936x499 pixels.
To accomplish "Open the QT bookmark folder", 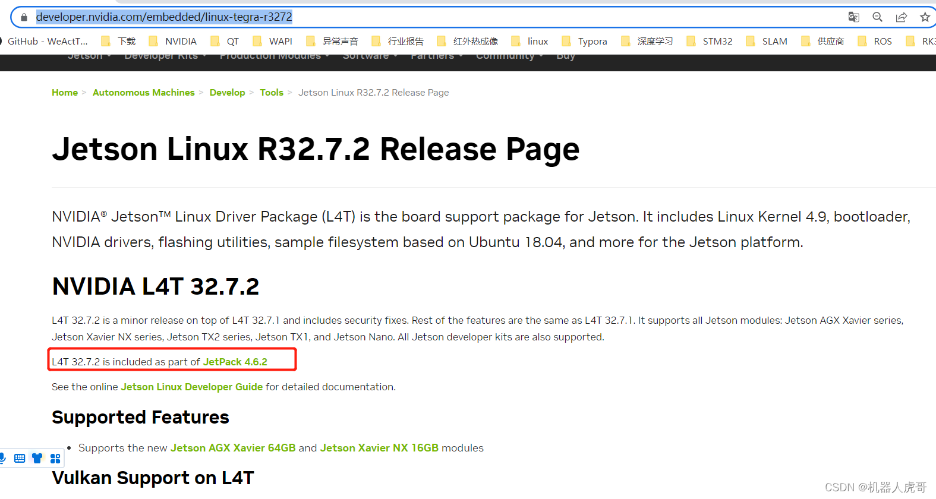I will (224, 41).
